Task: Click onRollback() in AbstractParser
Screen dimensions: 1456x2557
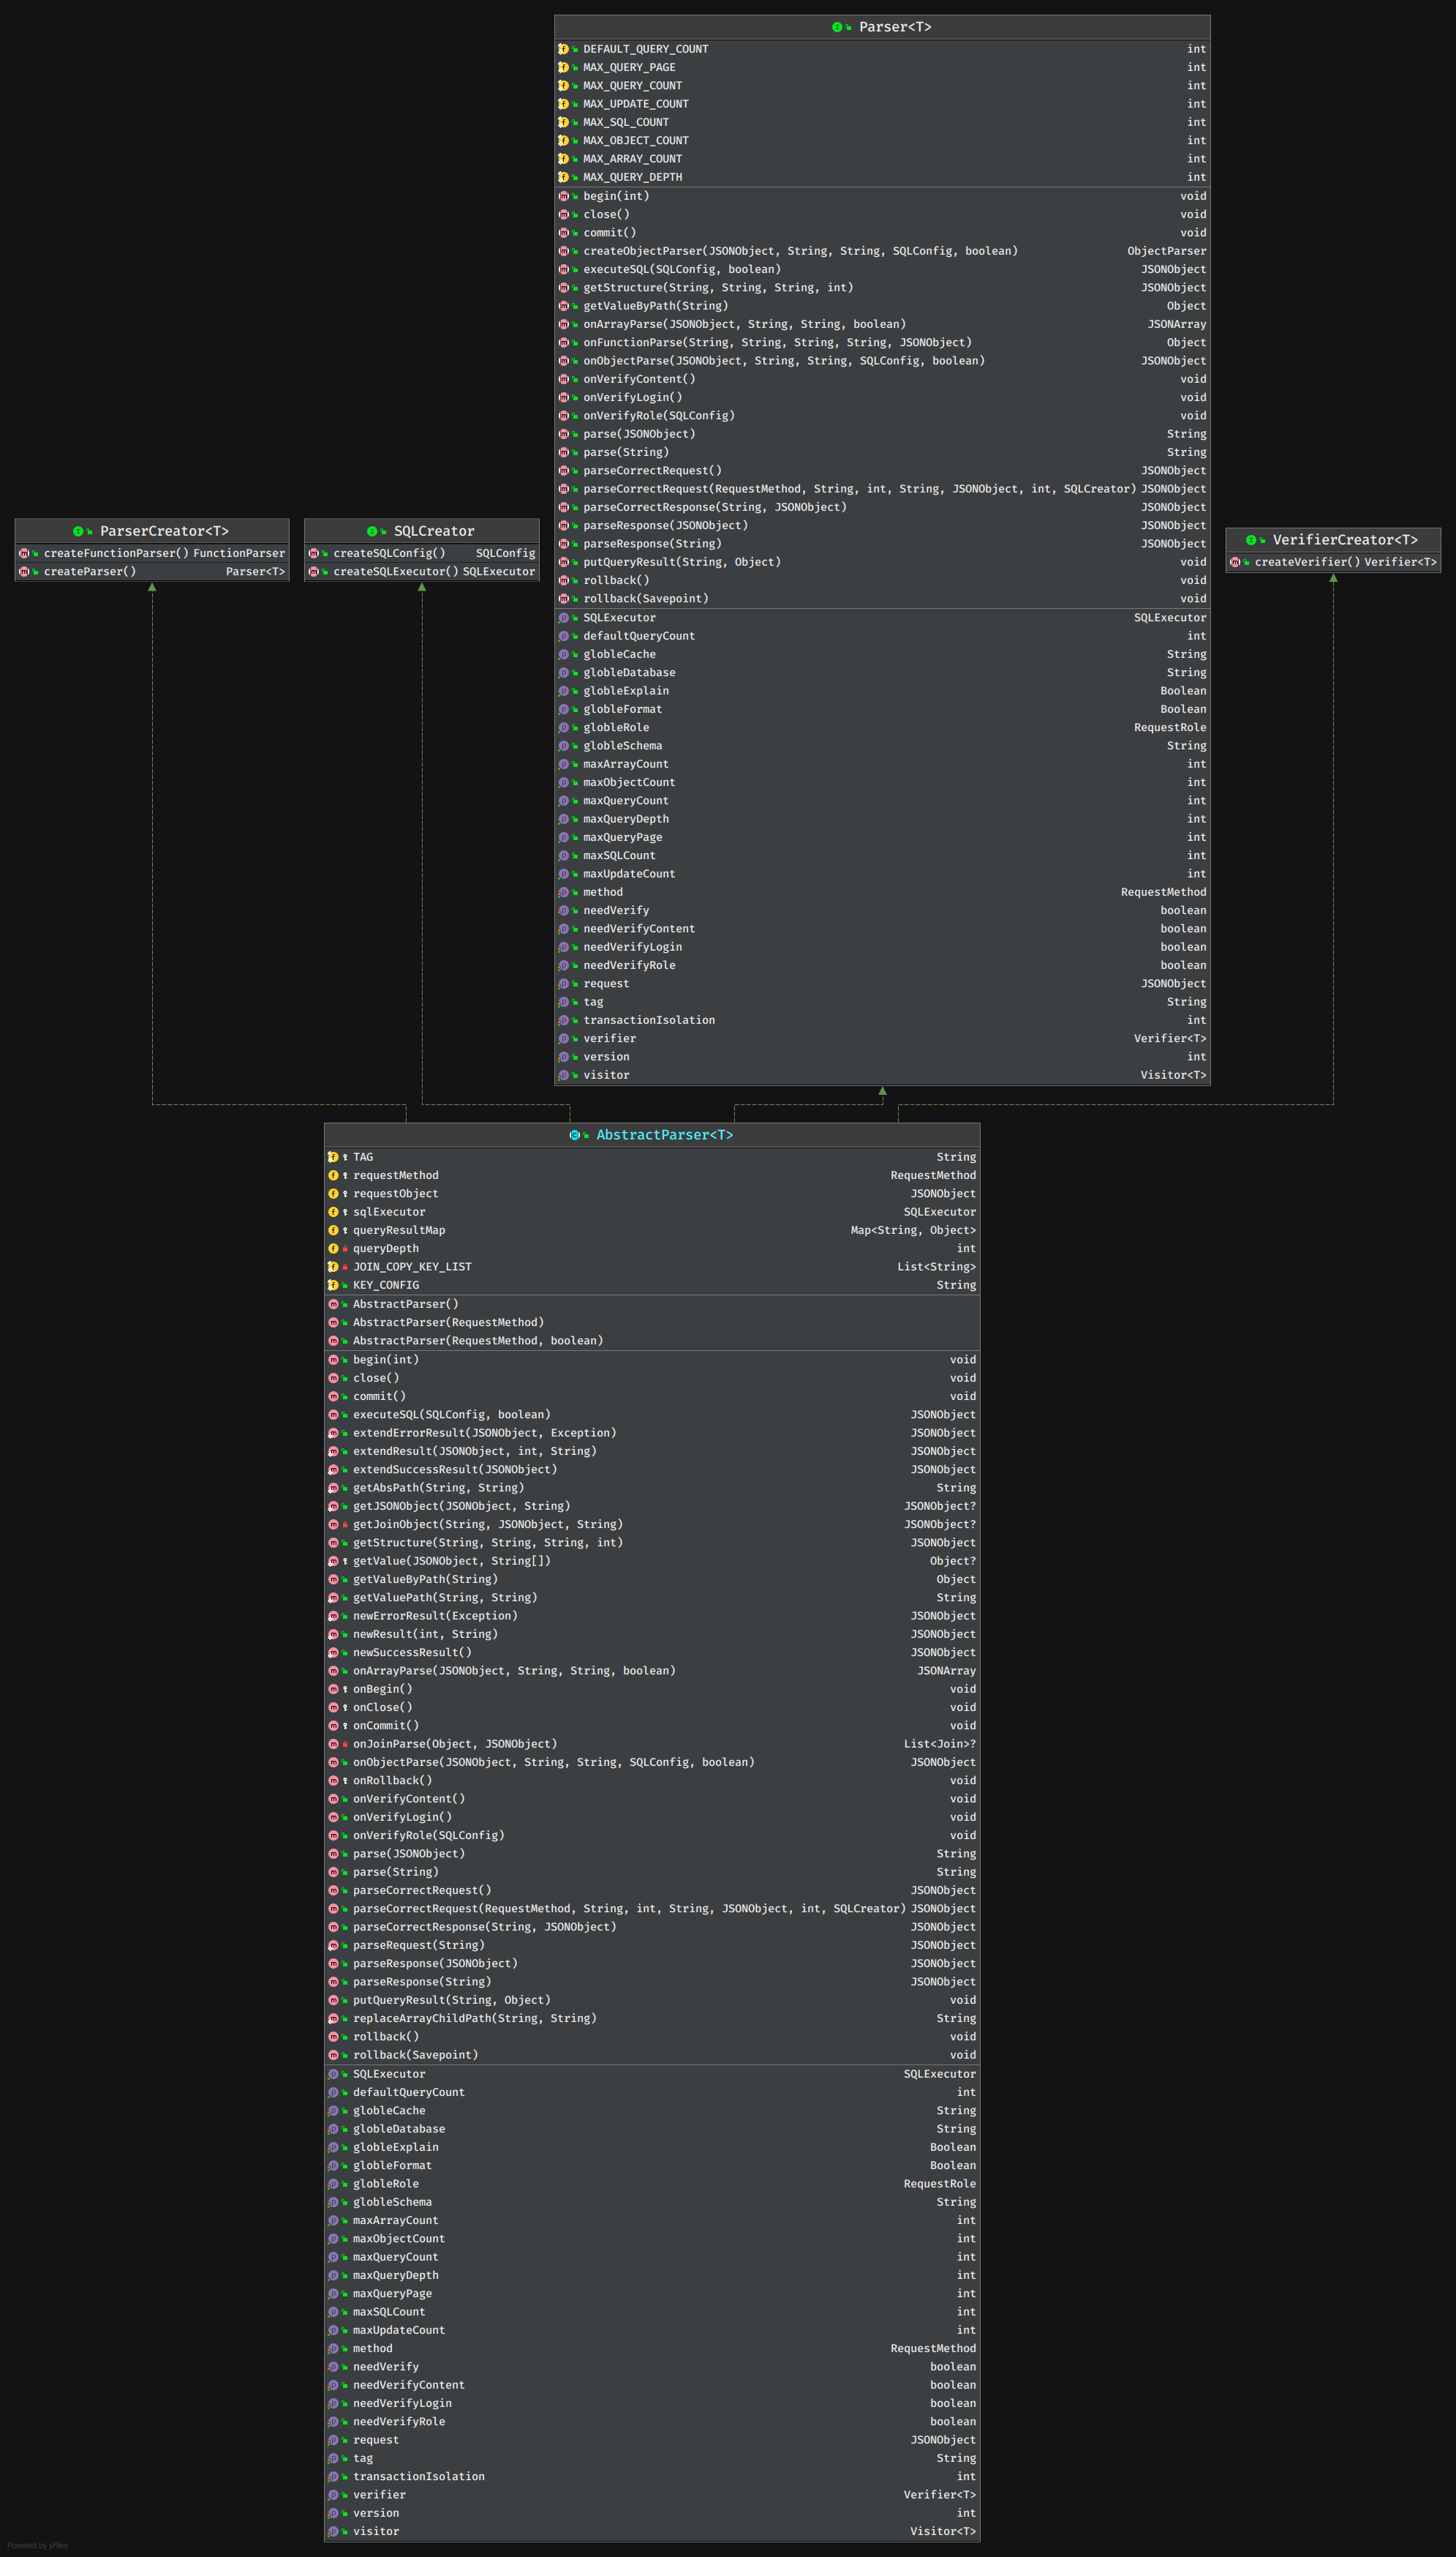Action: pyautogui.click(x=652, y=1781)
